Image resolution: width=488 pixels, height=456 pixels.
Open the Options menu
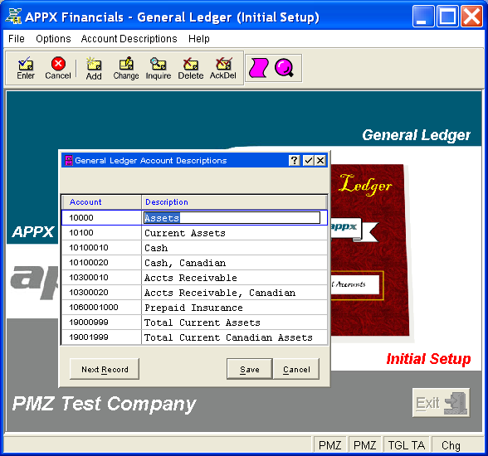[x=53, y=39]
